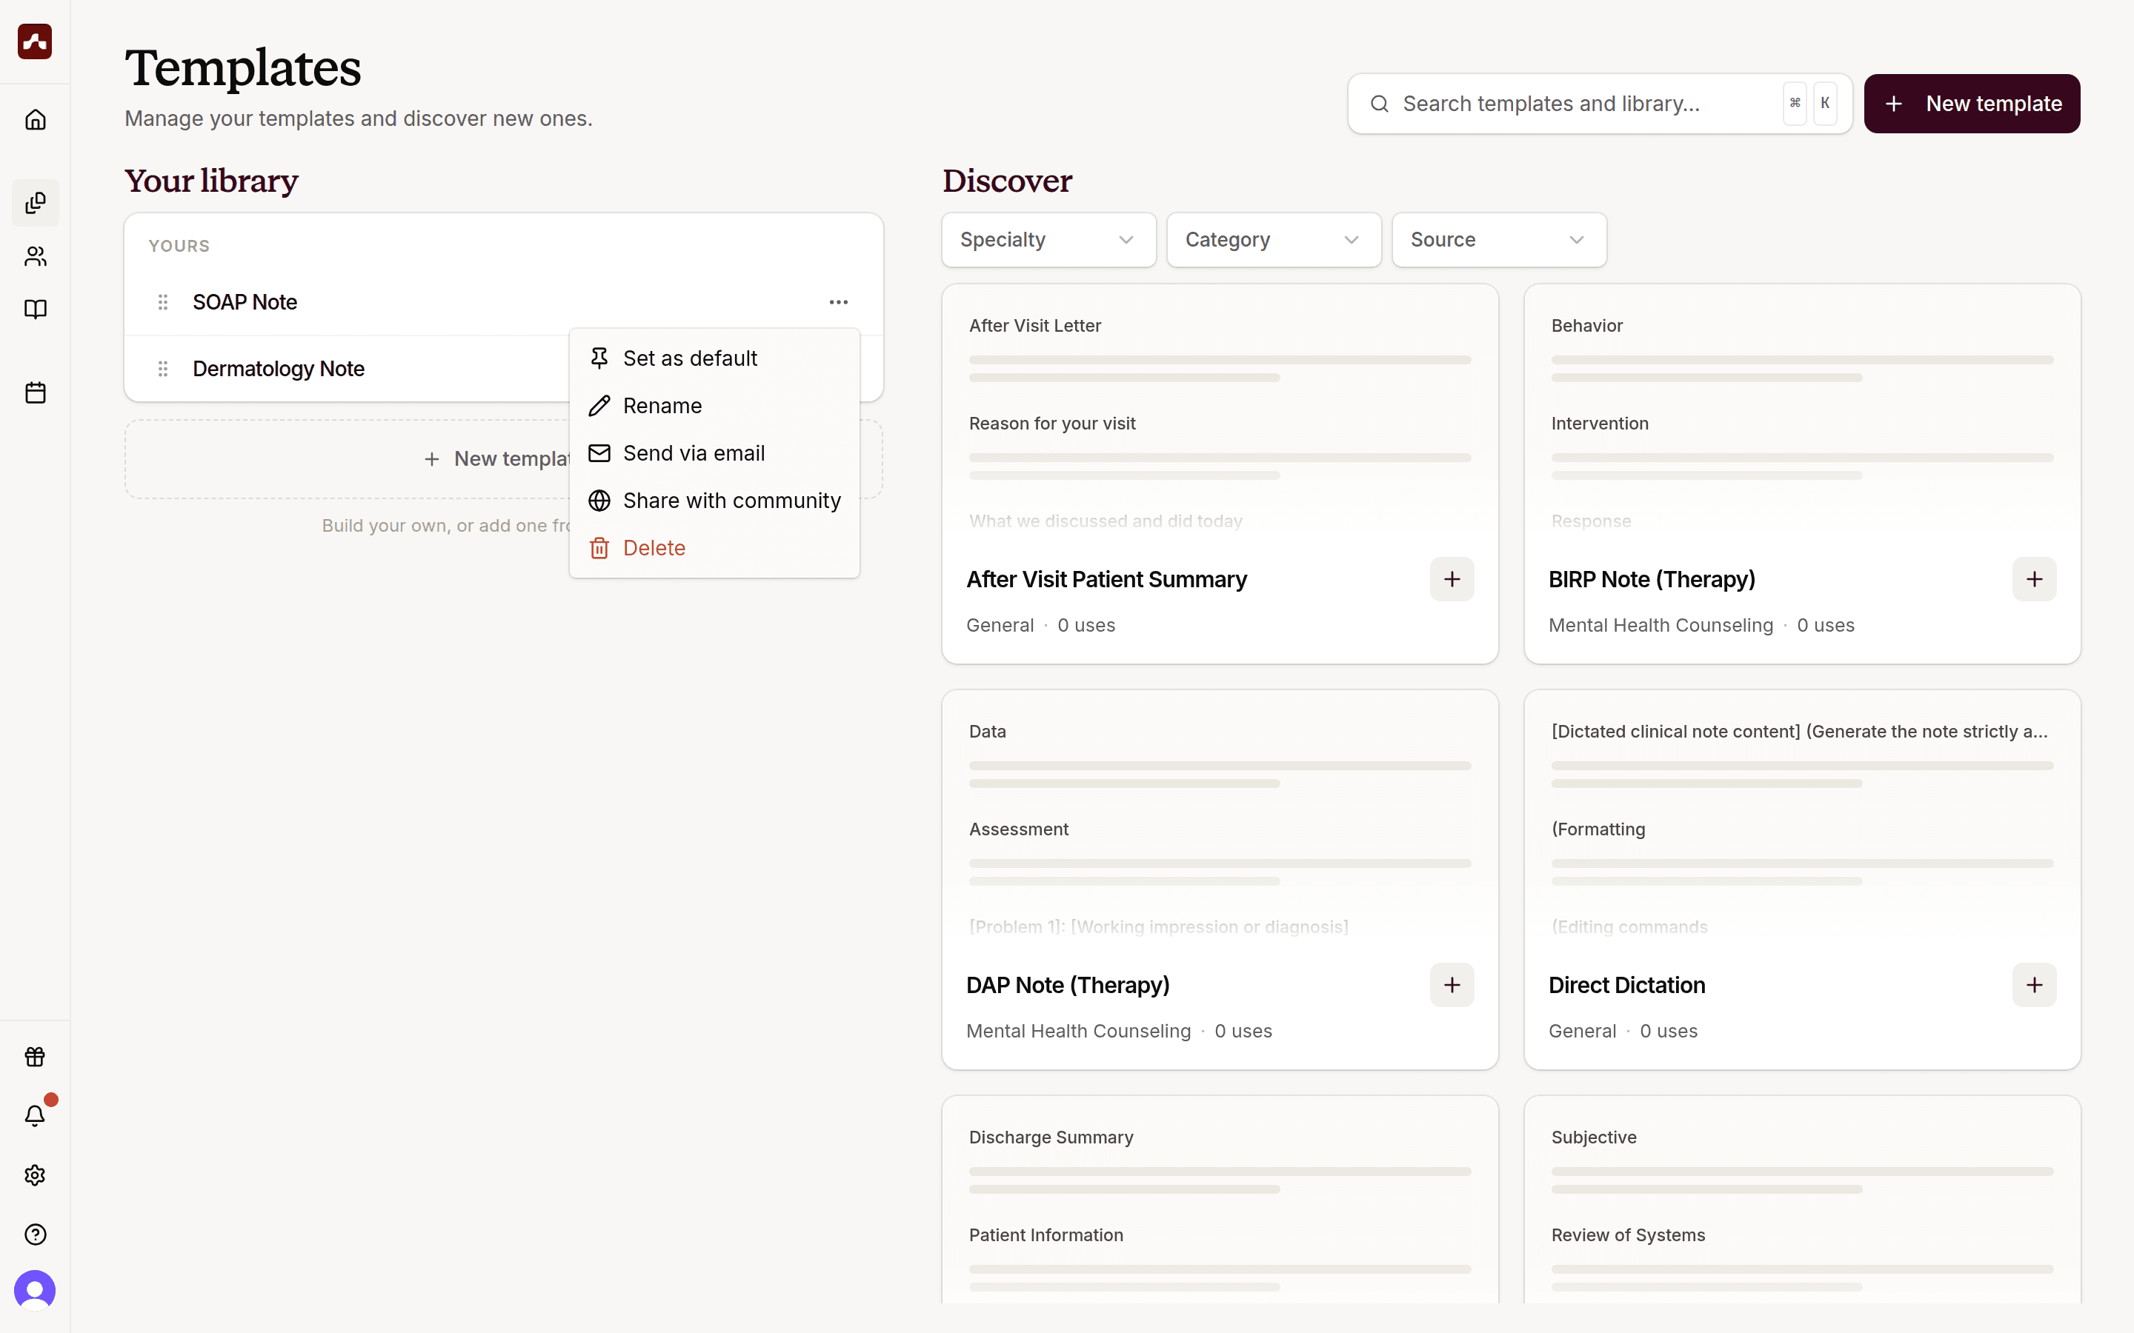Viewport: 2134px width, 1333px height.
Task: Click the app logo in the sidebar
Action: (36, 41)
